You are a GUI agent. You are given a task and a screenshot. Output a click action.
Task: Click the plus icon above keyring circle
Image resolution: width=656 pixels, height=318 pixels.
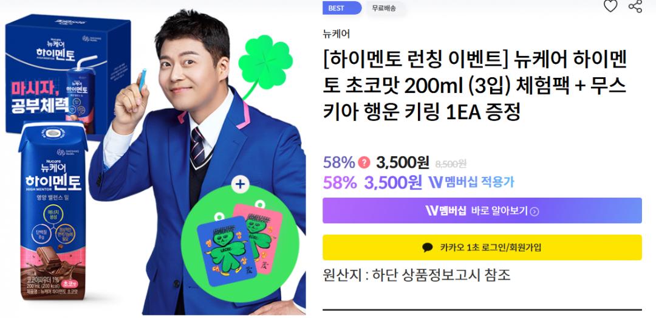[240, 184]
